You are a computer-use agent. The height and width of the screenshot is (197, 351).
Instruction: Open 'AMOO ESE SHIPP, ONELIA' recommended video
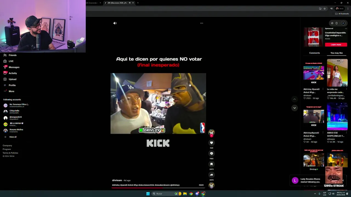click(x=337, y=117)
